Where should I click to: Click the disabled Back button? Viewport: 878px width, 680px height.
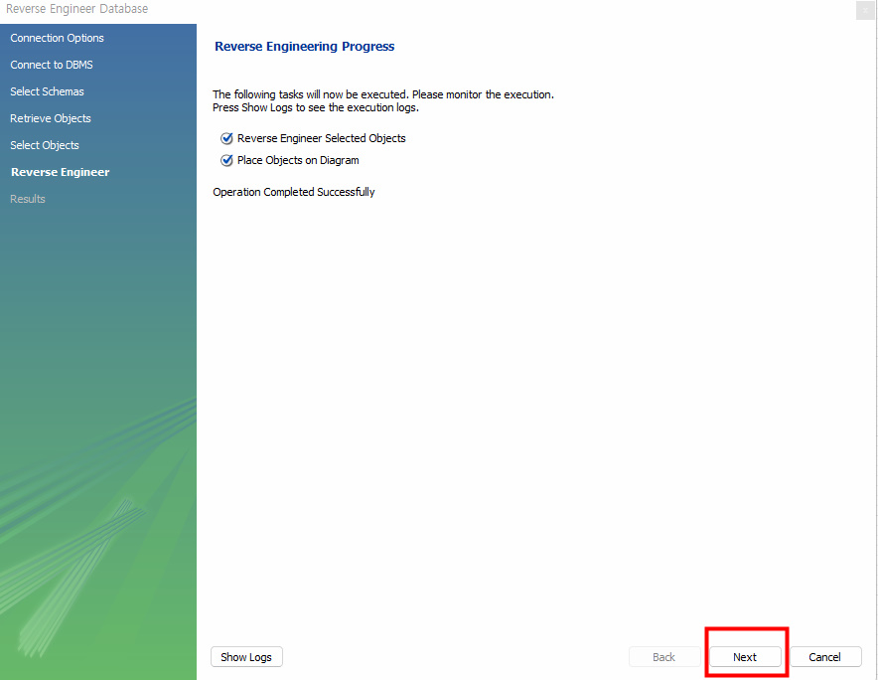pos(664,657)
